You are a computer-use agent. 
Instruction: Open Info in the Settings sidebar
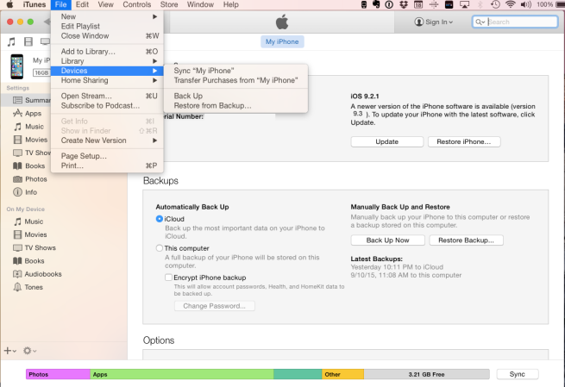click(x=31, y=192)
